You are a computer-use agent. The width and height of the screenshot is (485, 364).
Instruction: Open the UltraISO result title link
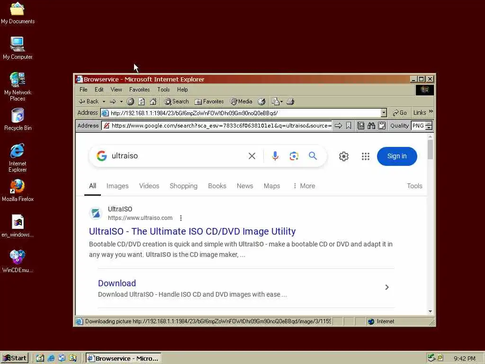click(x=192, y=231)
